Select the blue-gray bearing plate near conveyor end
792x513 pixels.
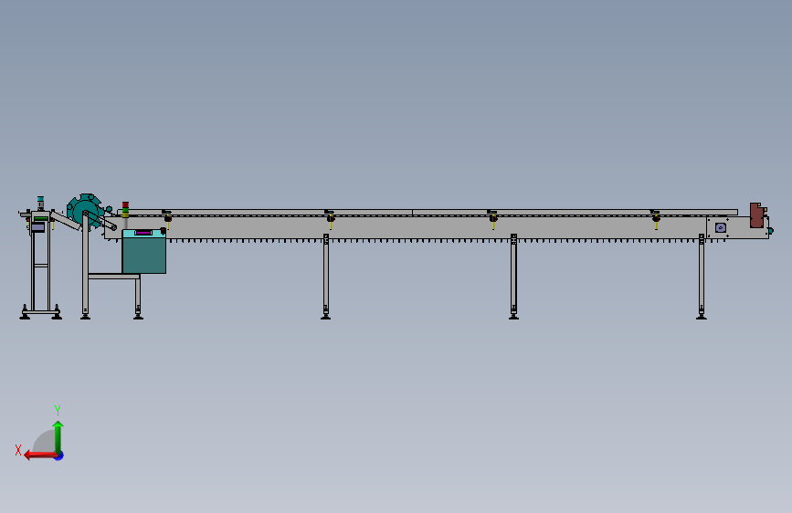[721, 227]
